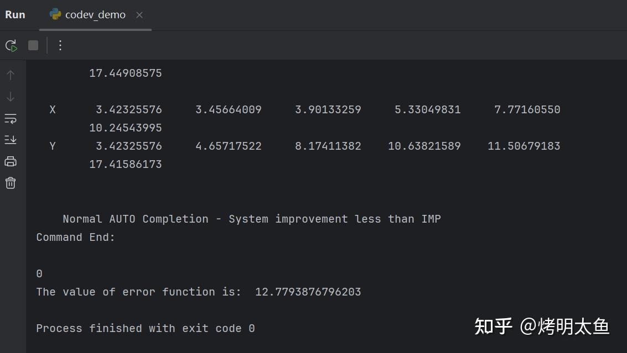Click the "Command End:" output line
Viewport: 627px width, 353px height.
[75, 237]
